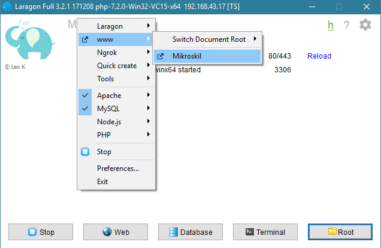Expand Switch Document Root submenu arrow
The image size is (381, 248).
point(255,39)
